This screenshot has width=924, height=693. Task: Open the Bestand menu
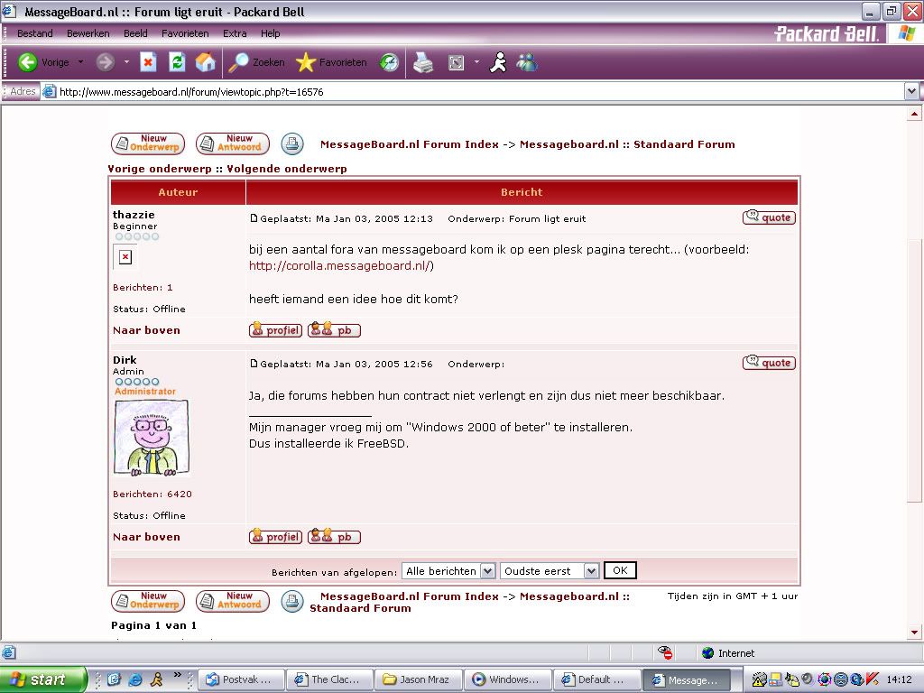[35, 33]
